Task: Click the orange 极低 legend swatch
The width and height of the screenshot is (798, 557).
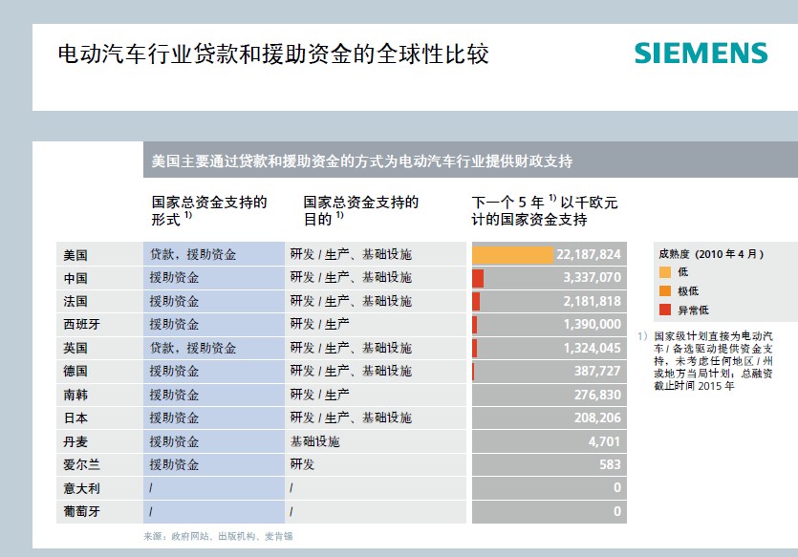Action: (x=665, y=290)
